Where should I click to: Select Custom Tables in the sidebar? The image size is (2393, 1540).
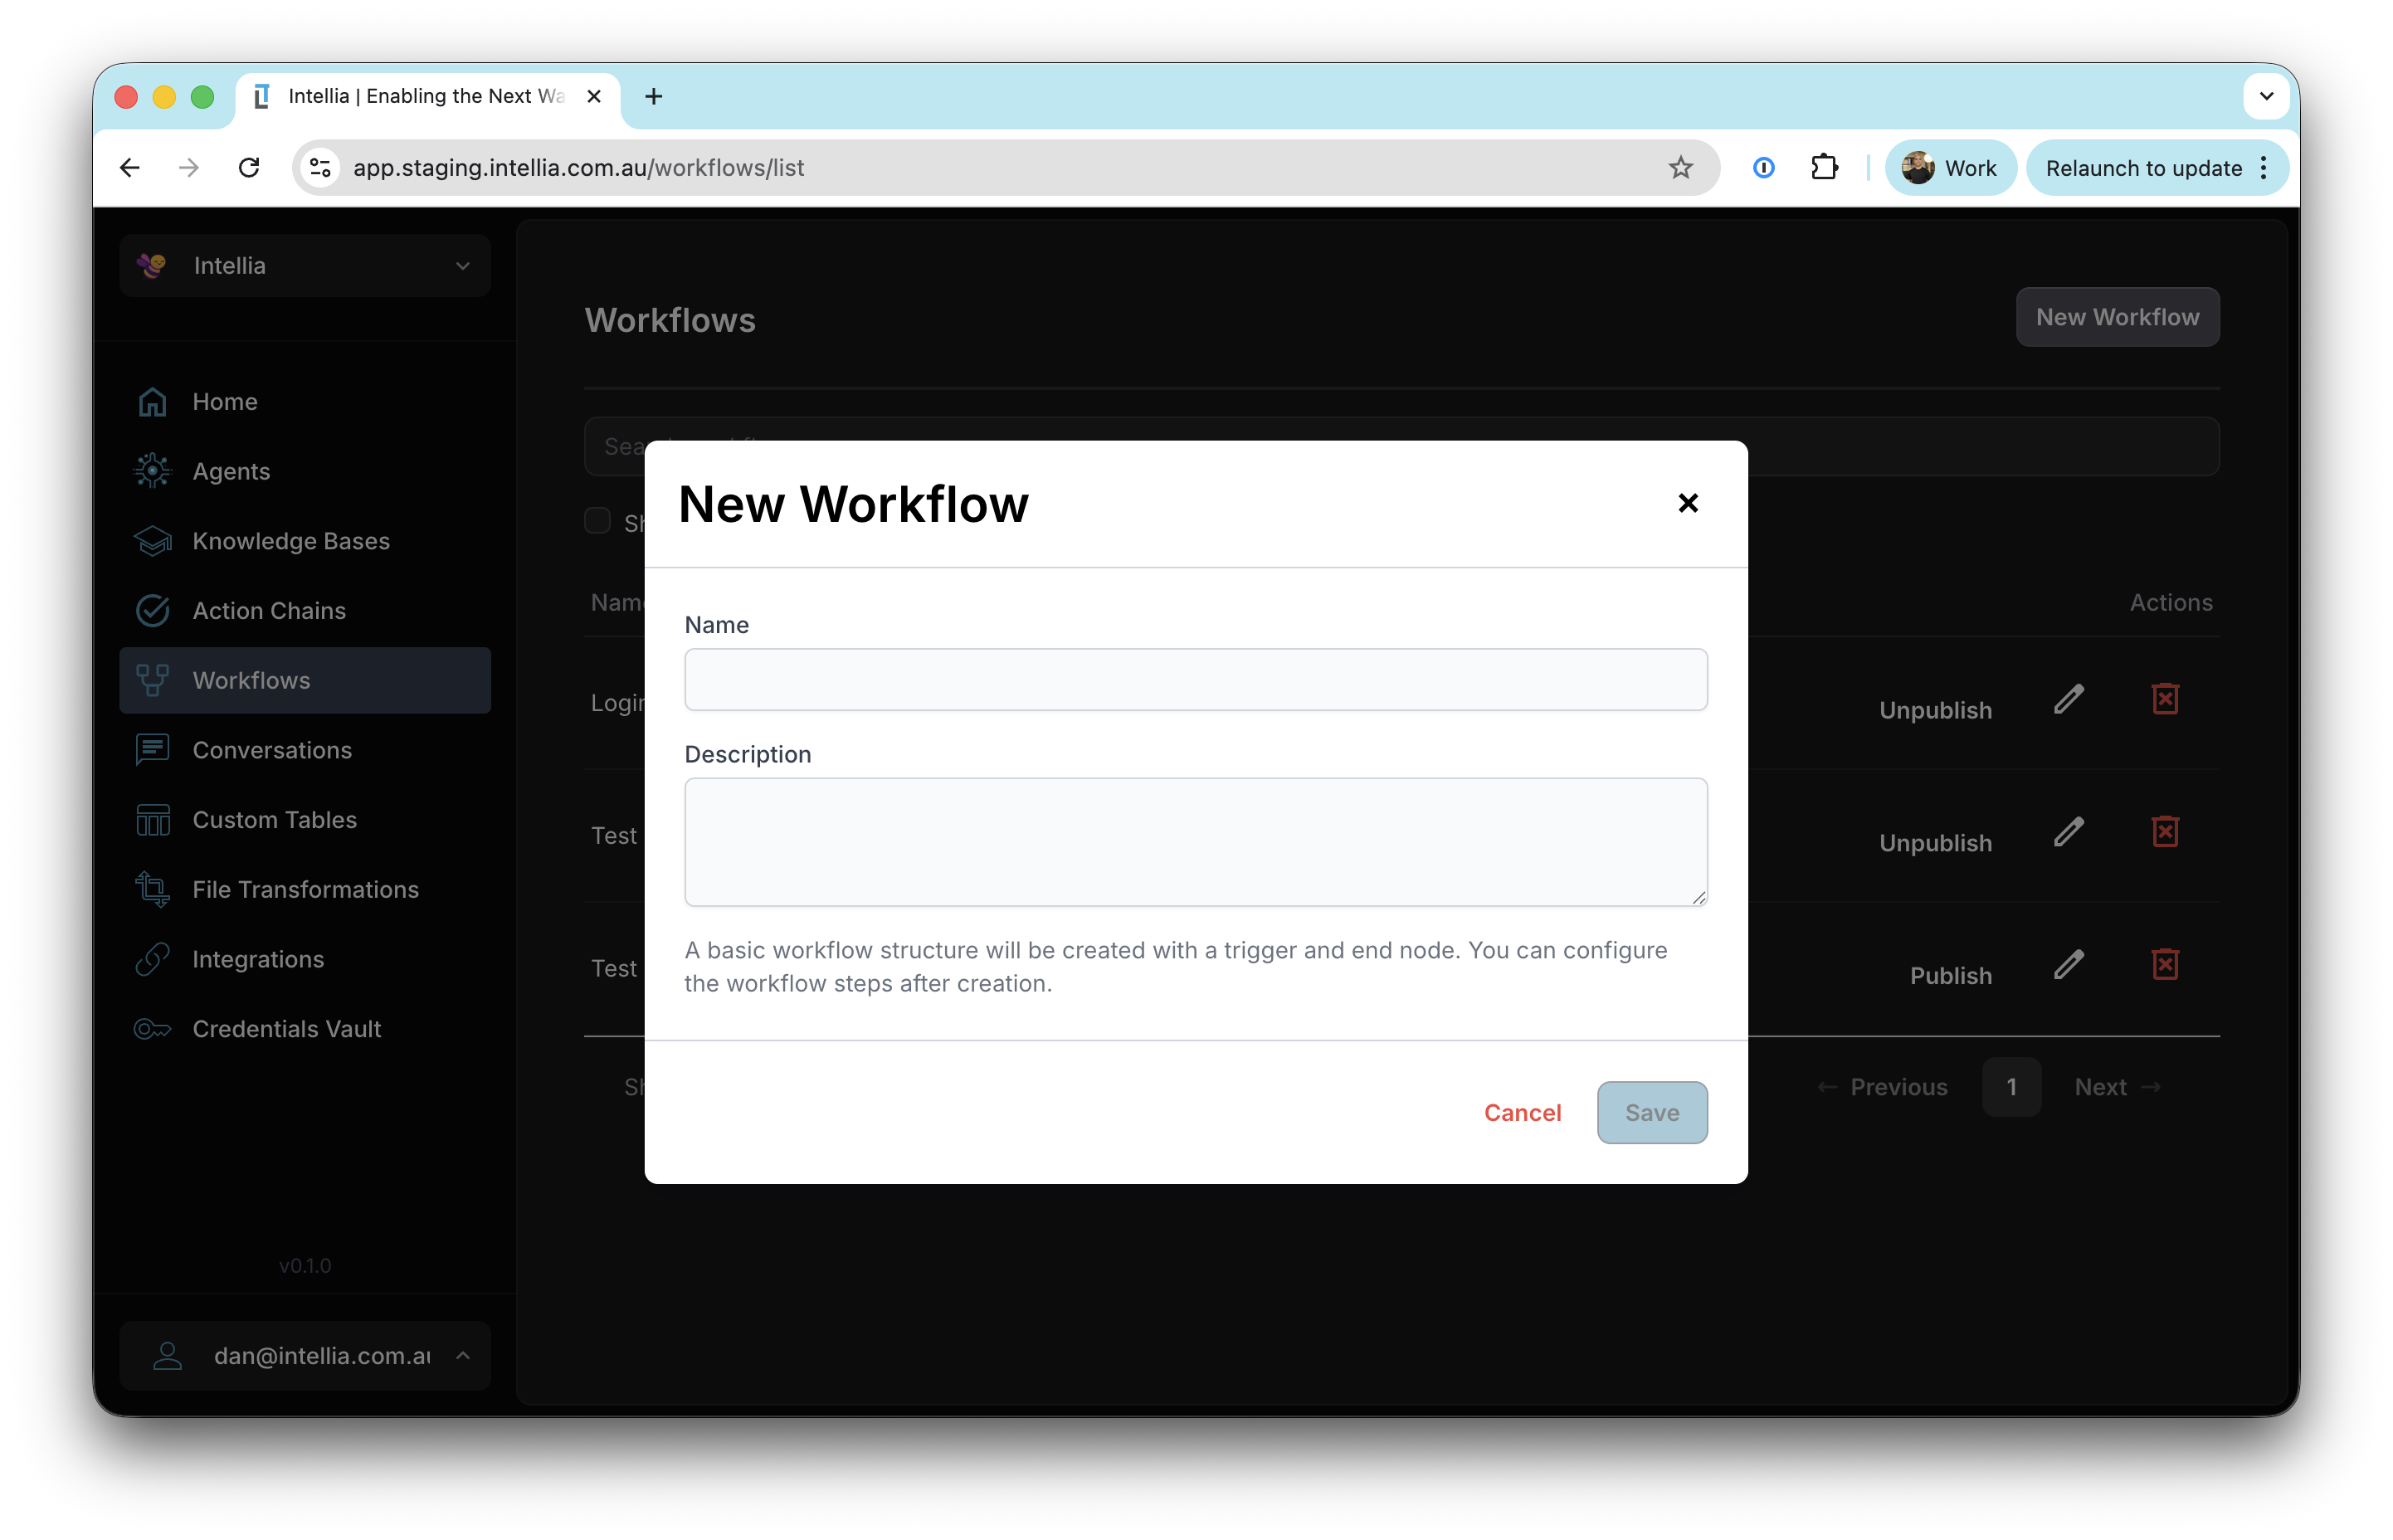[274, 819]
